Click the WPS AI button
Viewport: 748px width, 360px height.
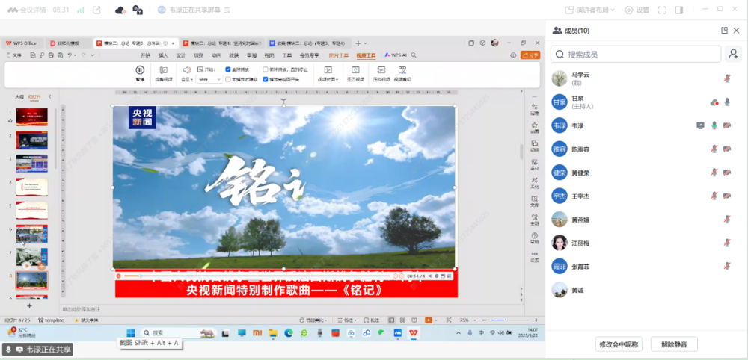396,55
